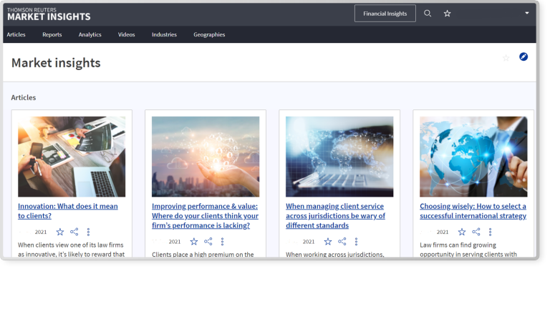Screen dimensions: 550x309
Task: Share the Choosing wisely article
Action: tap(476, 232)
